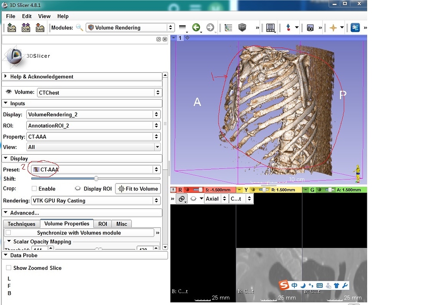The width and height of the screenshot is (441, 305).
Task: Check the Show Zoomed Slice box
Action: pos(9,268)
